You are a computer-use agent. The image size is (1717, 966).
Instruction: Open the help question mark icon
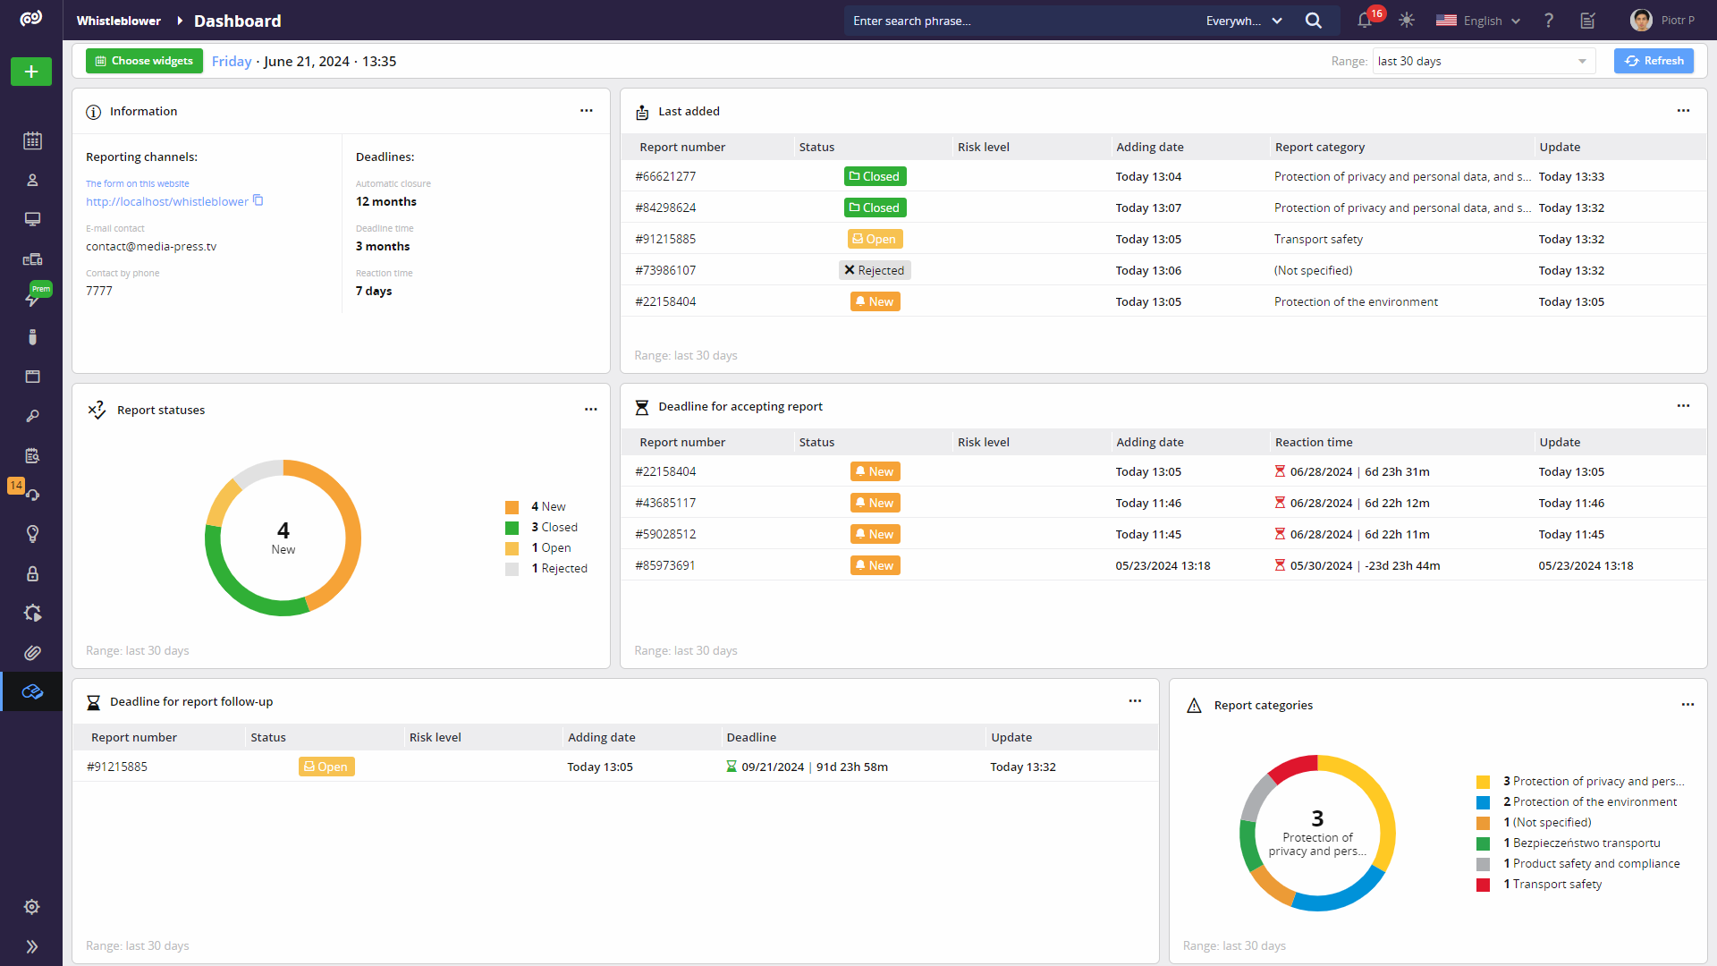pos(1549,21)
